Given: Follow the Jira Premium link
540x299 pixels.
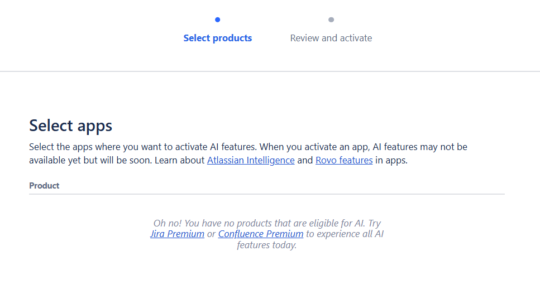Looking at the screenshot, I should coord(177,234).
